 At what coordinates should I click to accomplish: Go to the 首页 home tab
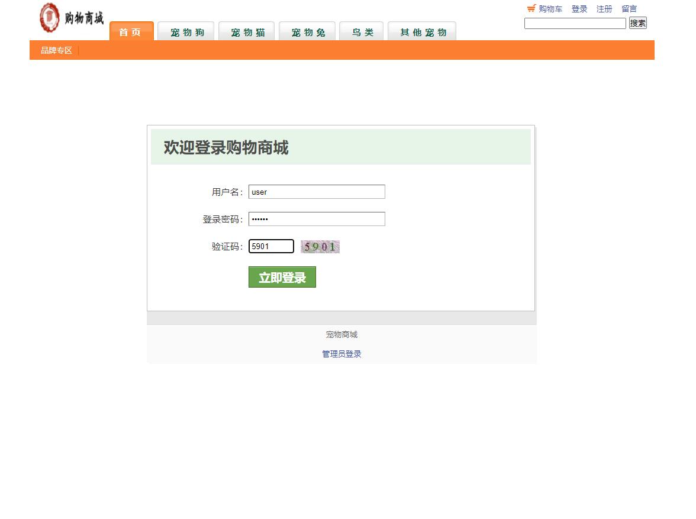point(131,33)
